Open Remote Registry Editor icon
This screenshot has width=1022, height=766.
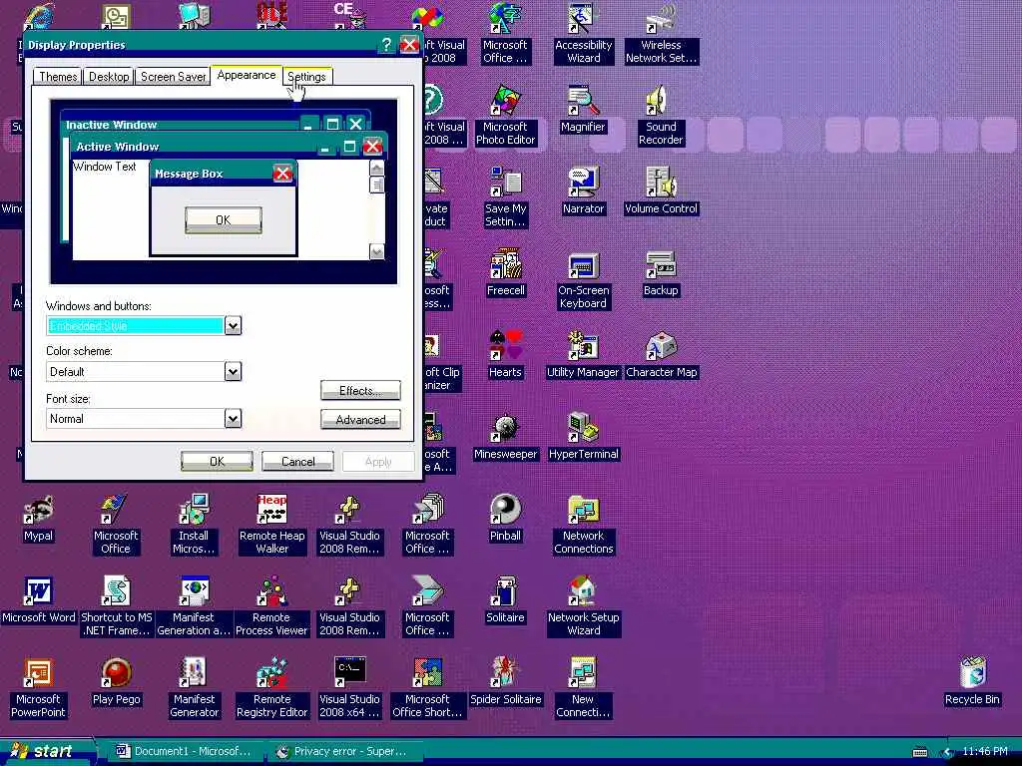pos(271,689)
